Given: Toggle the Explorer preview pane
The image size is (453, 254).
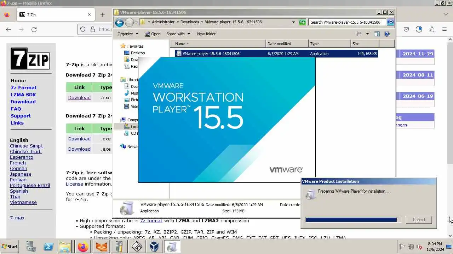Looking at the screenshot, I should click(x=377, y=34).
